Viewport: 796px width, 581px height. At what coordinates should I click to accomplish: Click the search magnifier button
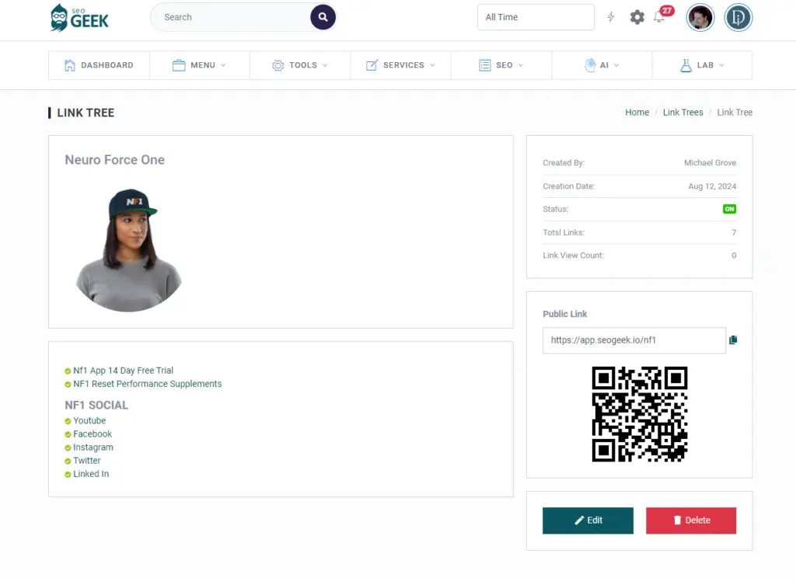[x=323, y=17]
